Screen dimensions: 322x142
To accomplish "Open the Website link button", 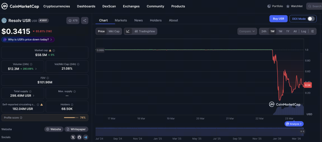I will point(54,129).
